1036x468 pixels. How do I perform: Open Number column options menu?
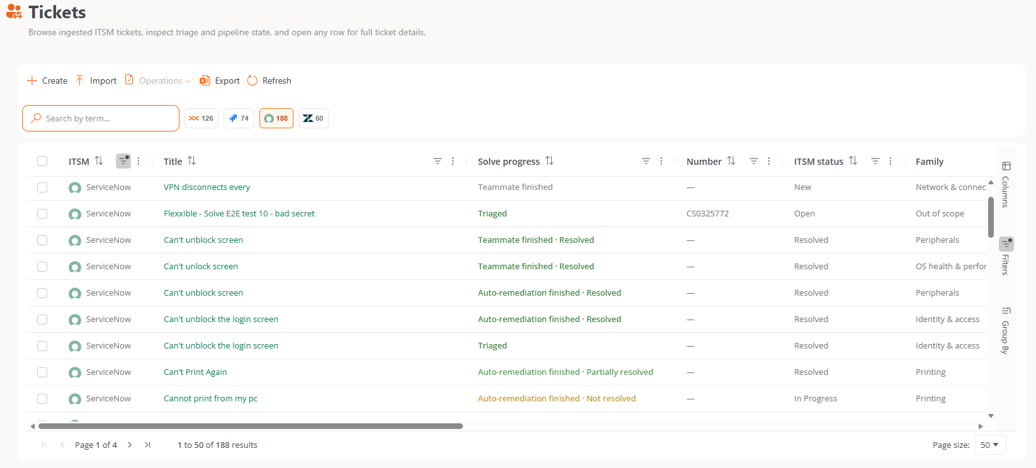click(x=769, y=161)
